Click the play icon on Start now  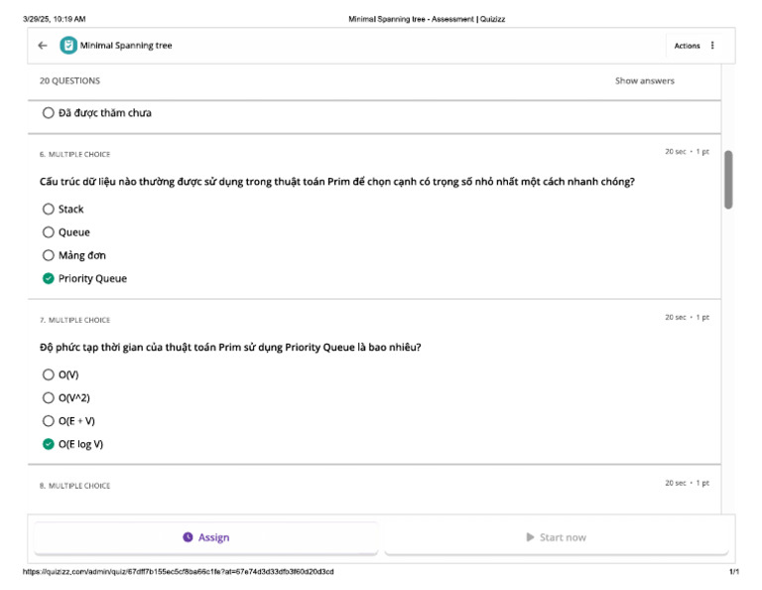tap(531, 537)
